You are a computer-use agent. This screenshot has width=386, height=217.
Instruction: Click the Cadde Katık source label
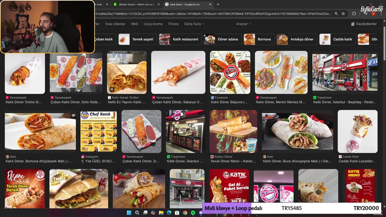[351, 157]
